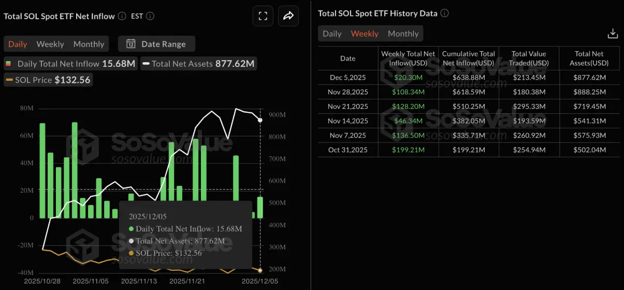
Task: Toggle SOL Price line series
Action: click(48, 80)
